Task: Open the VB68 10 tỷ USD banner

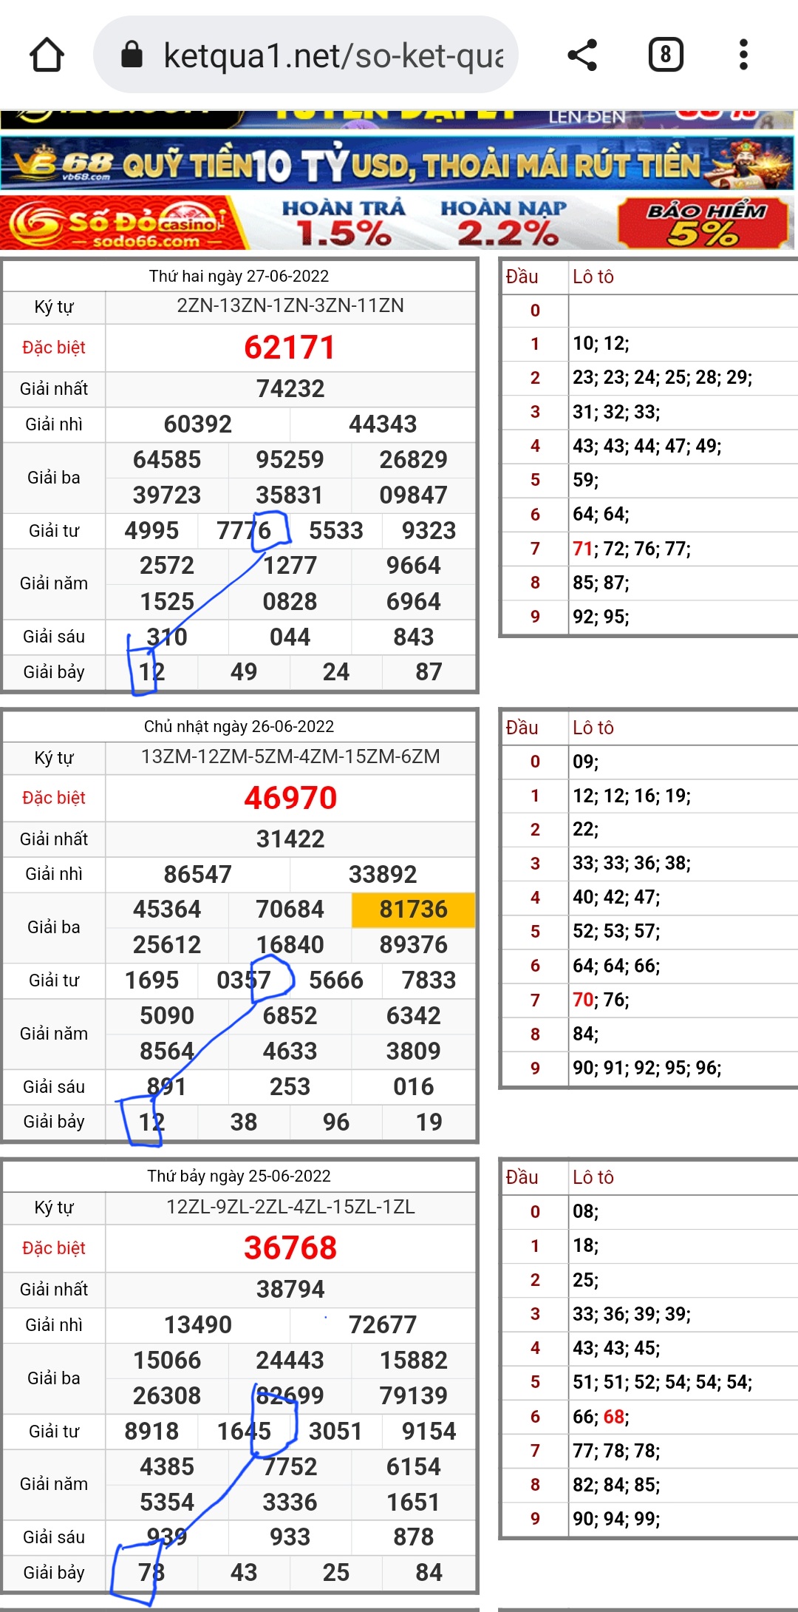Action: (398, 164)
